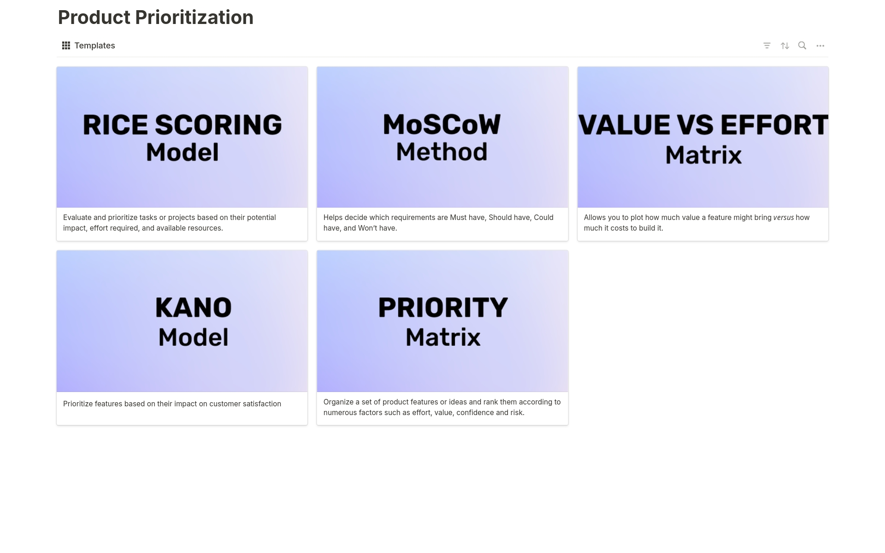Open the PRIORITY Matrix cover image
Screen dimensions: 885x553
coord(442,321)
